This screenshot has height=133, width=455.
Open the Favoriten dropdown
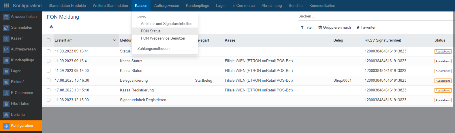366,28
